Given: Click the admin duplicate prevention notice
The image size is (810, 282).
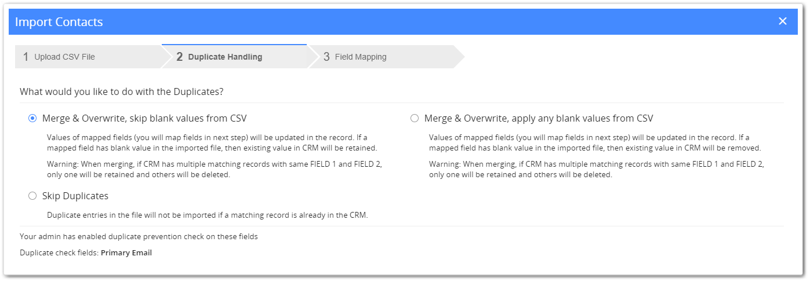Looking at the screenshot, I should point(139,236).
